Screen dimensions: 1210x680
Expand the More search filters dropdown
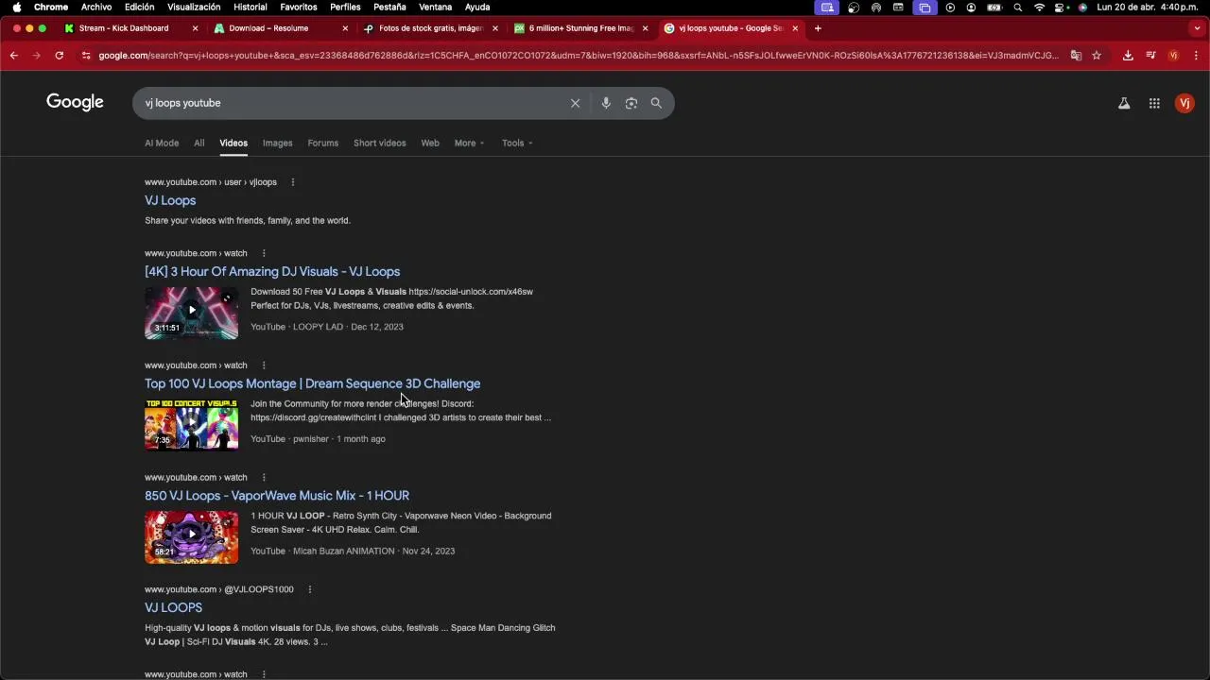469,144
